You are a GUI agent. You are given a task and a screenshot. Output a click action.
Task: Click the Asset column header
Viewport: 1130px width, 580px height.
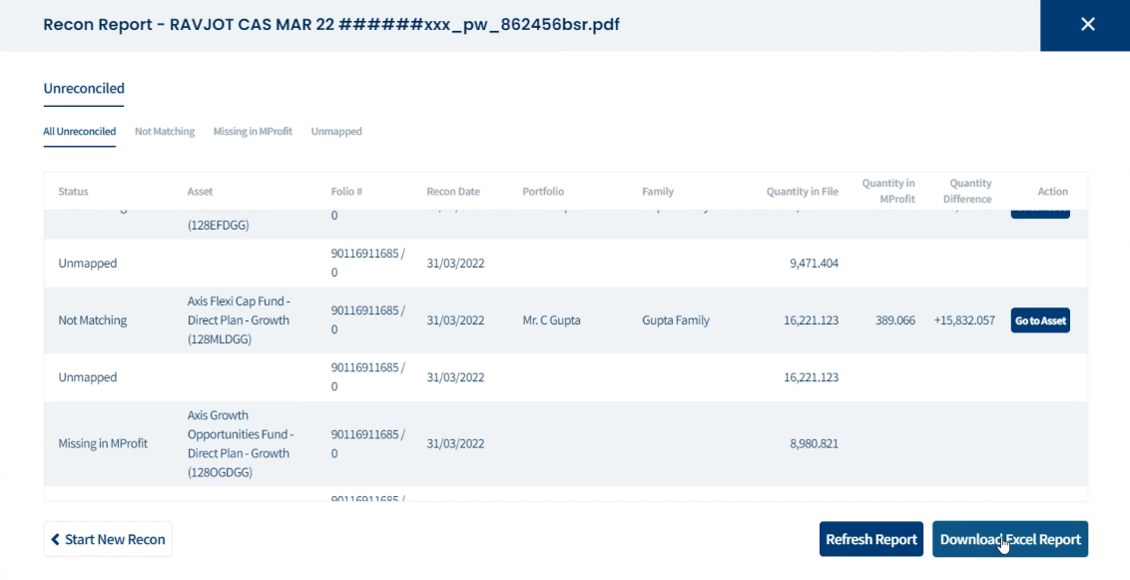[x=200, y=192]
